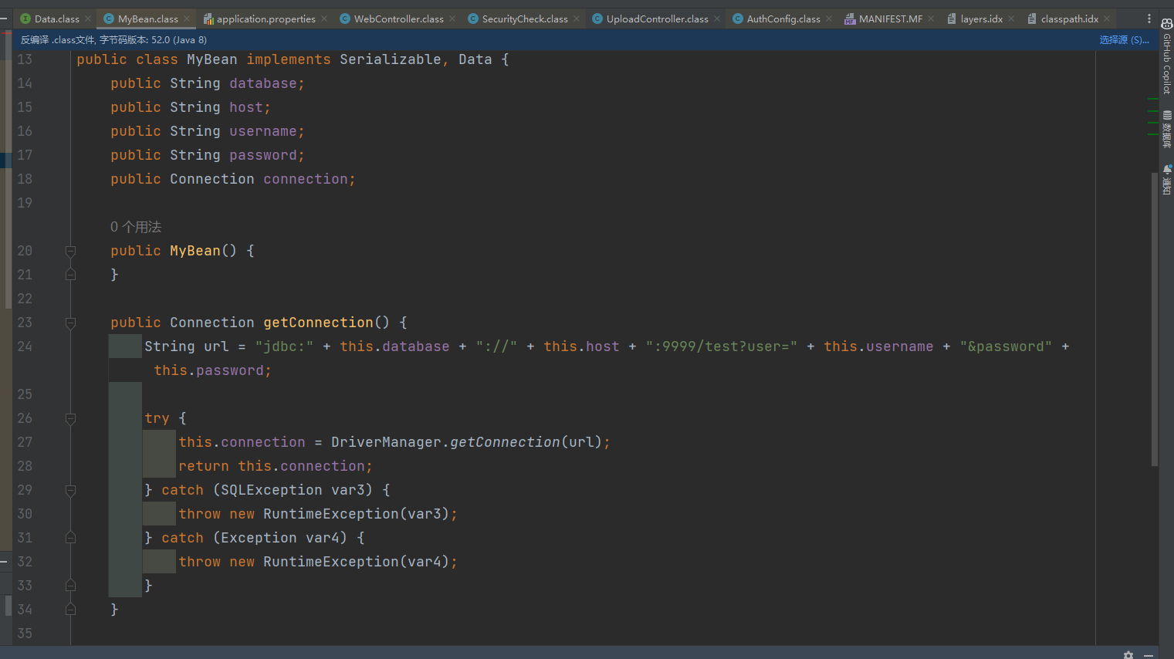The height and width of the screenshot is (659, 1174).
Task: Open the gear settings icon at bottom
Action: pyautogui.click(x=1128, y=654)
